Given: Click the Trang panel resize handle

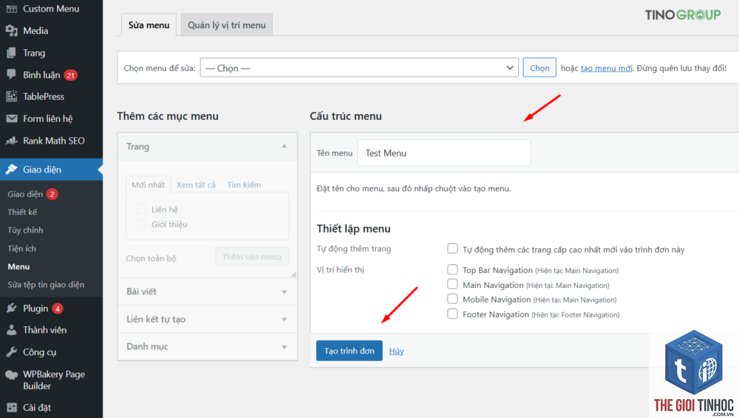Looking at the screenshot, I should coord(294,274).
